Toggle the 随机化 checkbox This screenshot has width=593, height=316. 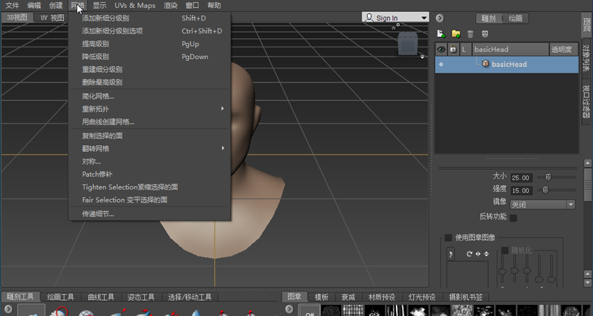point(505,250)
